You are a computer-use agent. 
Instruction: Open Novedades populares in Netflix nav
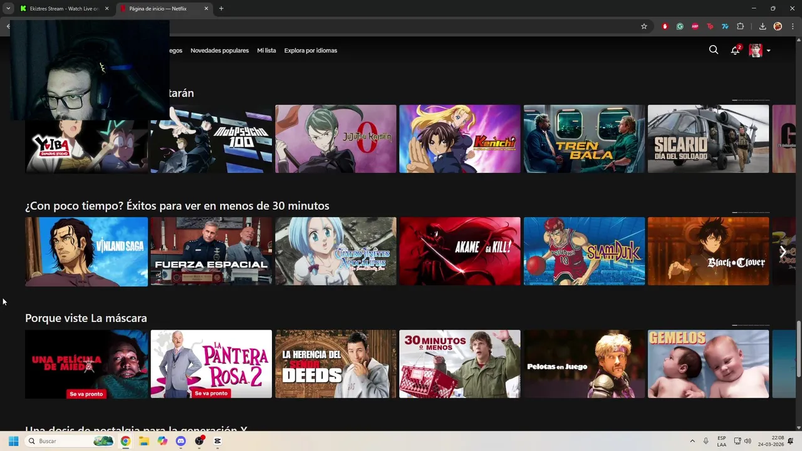(219, 51)
